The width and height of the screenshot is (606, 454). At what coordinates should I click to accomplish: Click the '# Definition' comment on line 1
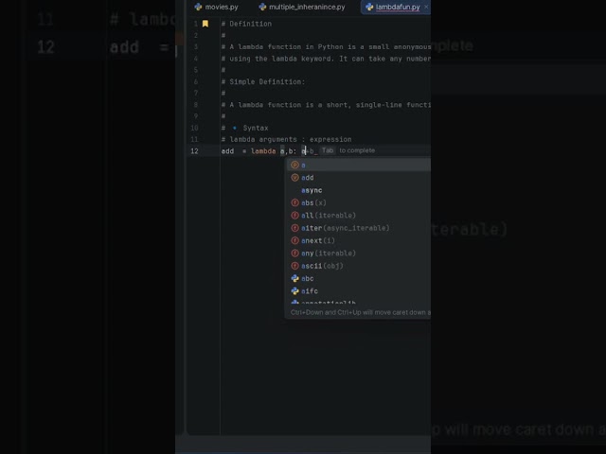(x=246, y=24)
